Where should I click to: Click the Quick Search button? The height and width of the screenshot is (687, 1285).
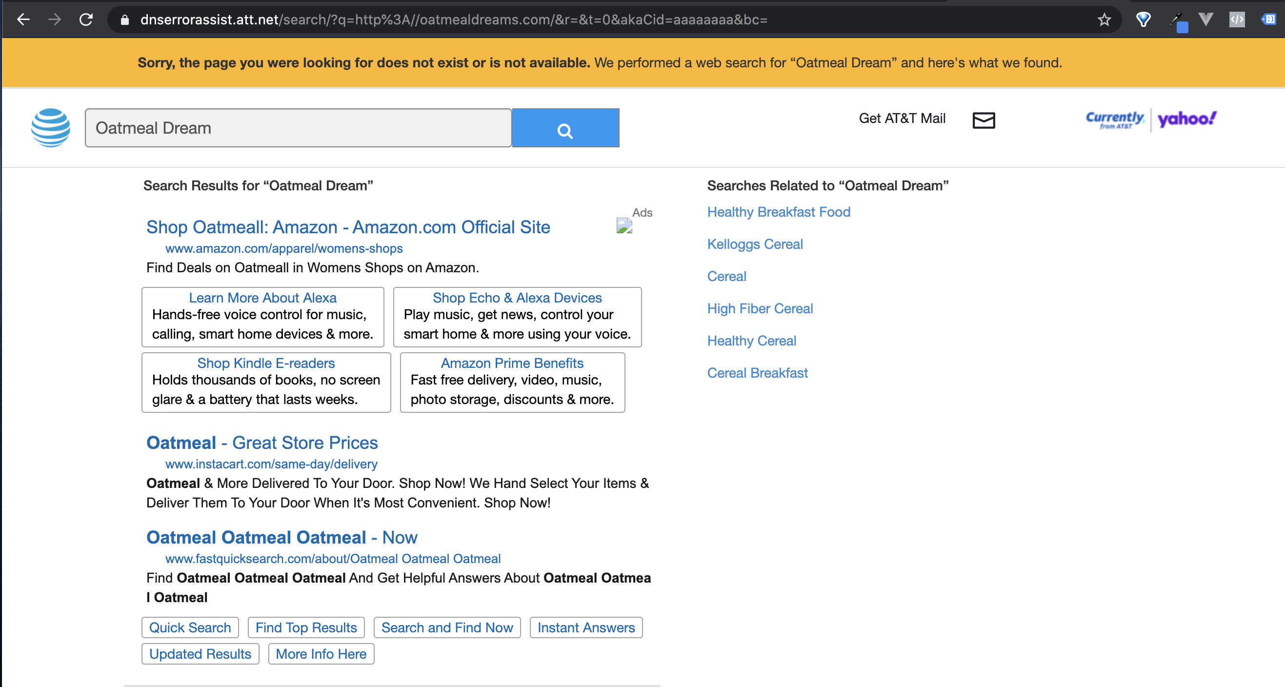[190, 627]
